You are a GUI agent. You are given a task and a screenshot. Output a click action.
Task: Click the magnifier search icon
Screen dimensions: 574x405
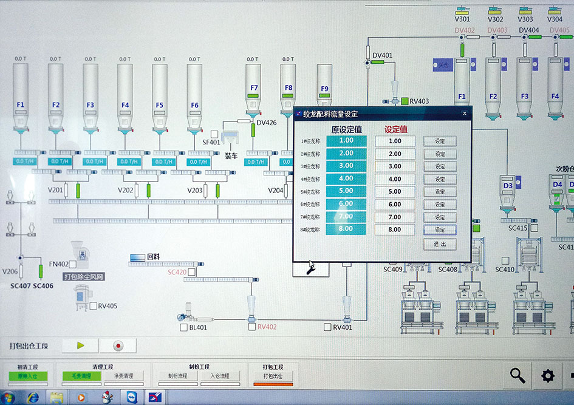pyautogui.click(x=518, y=376)
